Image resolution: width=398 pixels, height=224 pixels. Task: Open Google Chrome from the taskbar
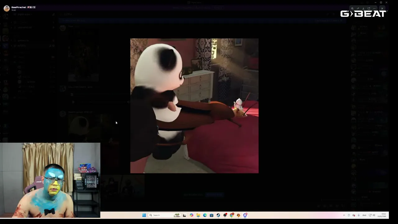(232, 215)
